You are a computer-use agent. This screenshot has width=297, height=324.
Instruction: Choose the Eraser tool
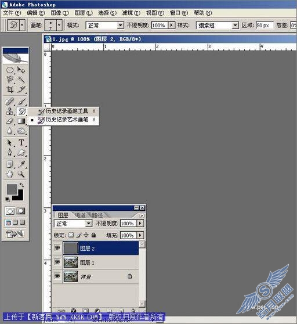click(10, 121)
